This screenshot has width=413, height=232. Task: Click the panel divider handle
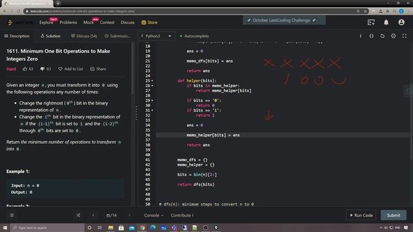pos(136,113)
